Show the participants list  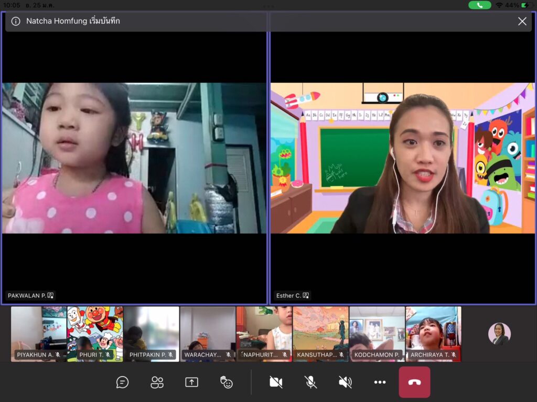tap(157, 382)
